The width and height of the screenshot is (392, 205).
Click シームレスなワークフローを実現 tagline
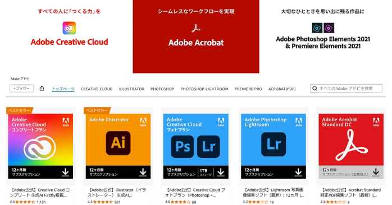pyautogui.click(x=196, y=11)
